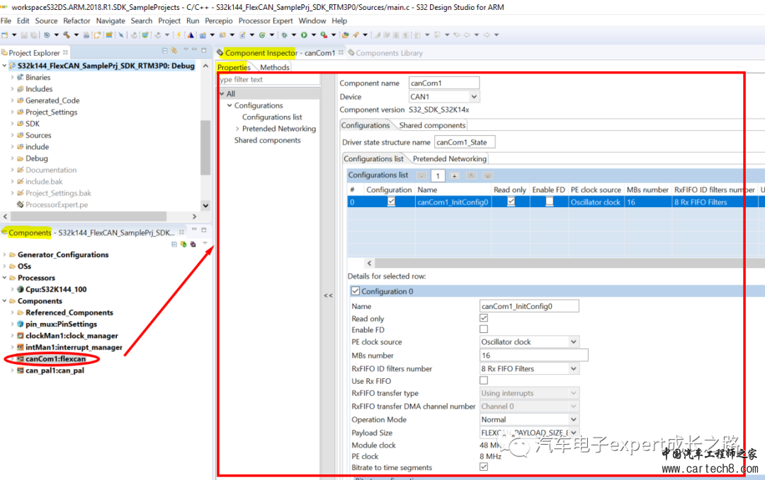The width and height of the screenshot is (765, 480).
Task: Open the Pretended Networking tab
Action: point(449,158)
